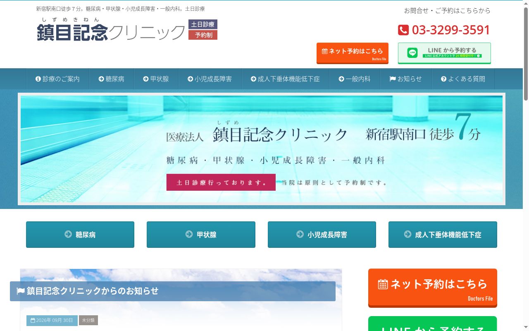Click the calendar icon on header ネット予約 button
Screen dimensions: 529x331
point(325,51)
